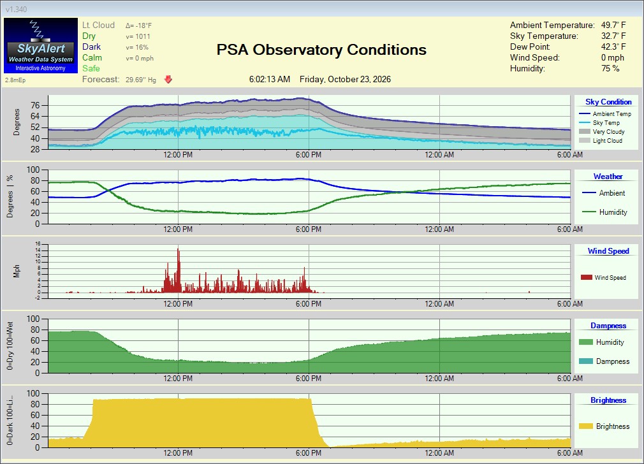Click the yellow Brightness legend swatch
This screenshot has height=464, width=644.
(x=586, y=426)
